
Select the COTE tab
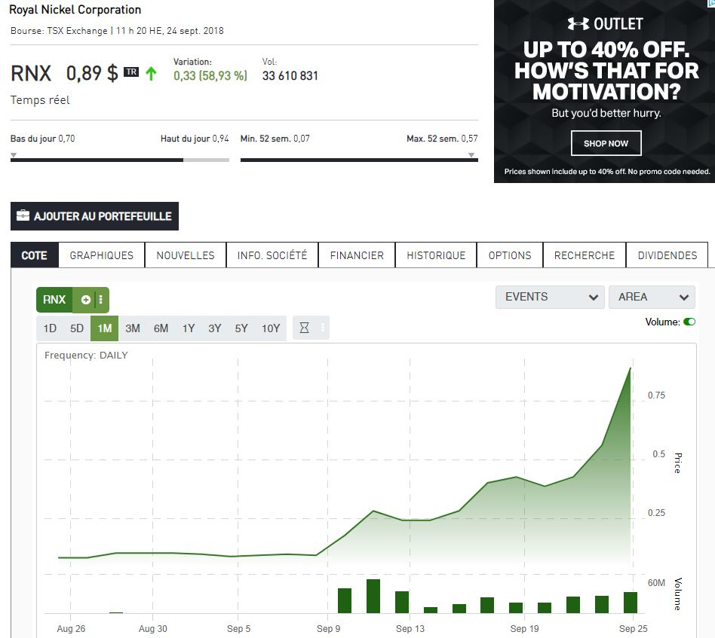click(35, 255)
